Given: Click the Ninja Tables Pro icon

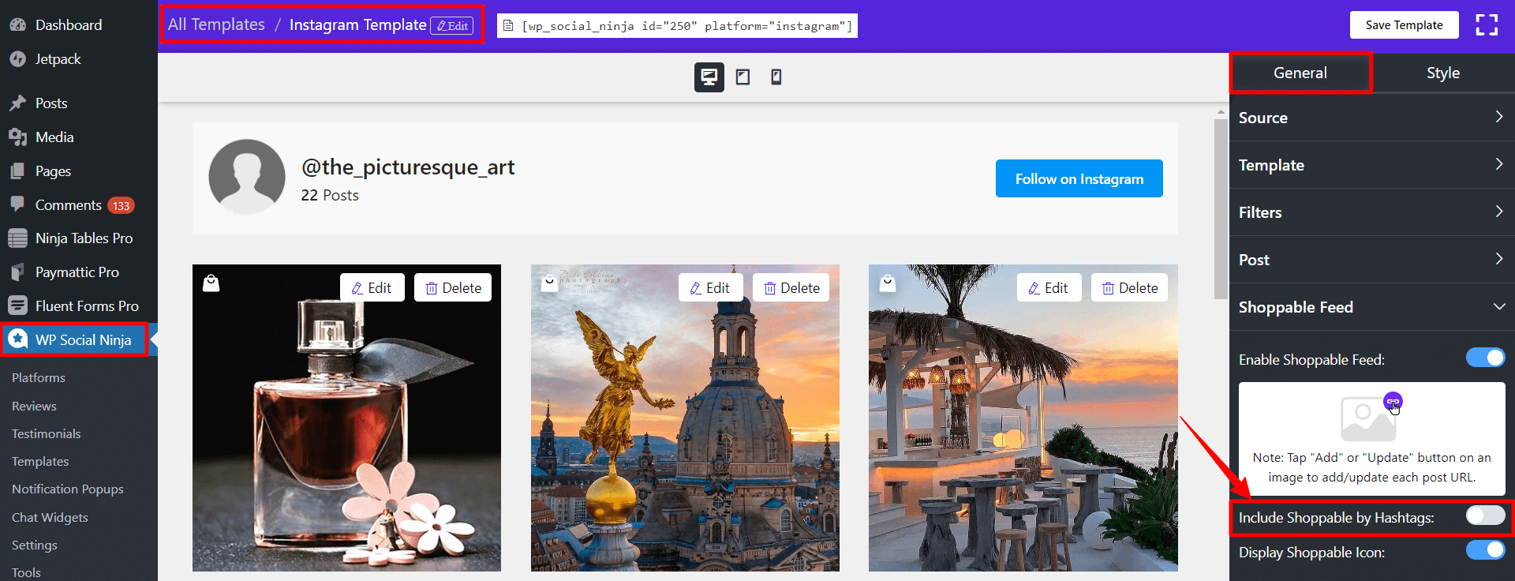Looking at the screenshot, I should 17,238.
